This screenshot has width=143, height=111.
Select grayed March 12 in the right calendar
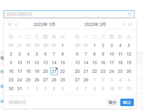(x=129, y=88)
